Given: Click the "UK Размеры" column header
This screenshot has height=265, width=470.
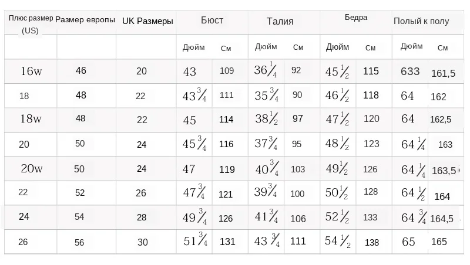Looking at the screenshot, I should [147, 21].
